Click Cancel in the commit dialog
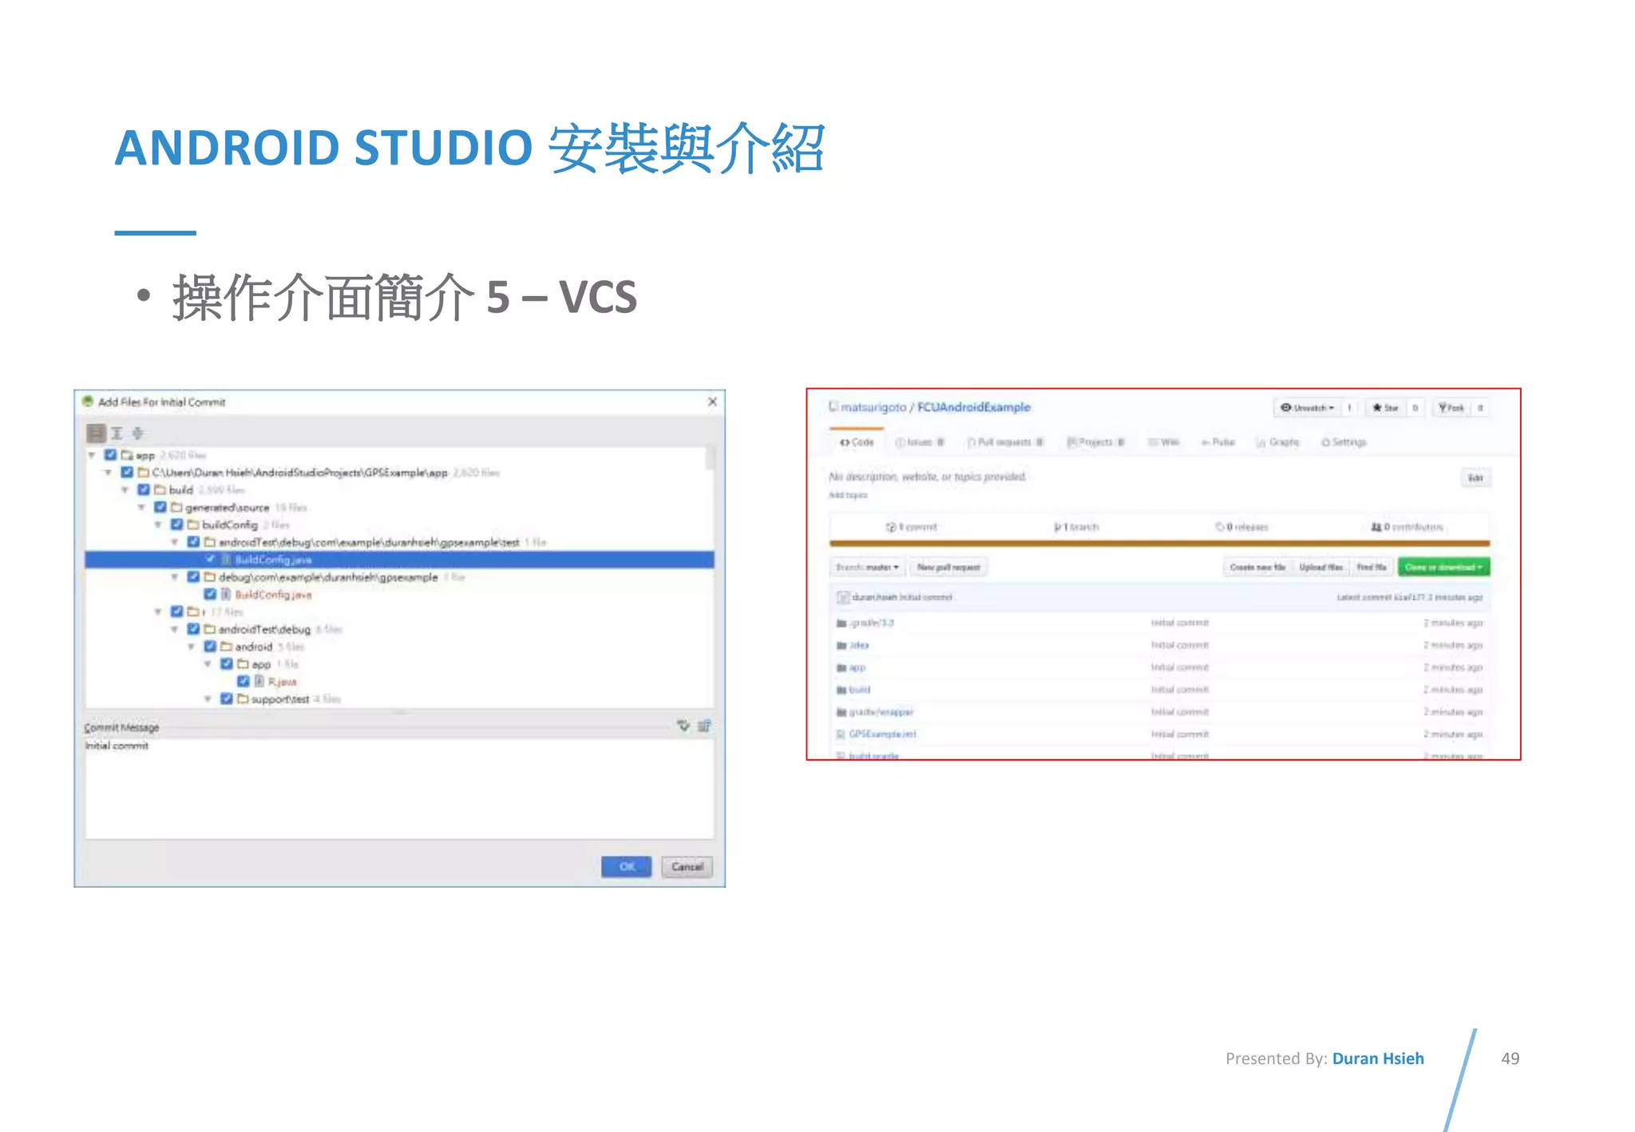Screen dimensions: 1635x1132 (687, 866)
